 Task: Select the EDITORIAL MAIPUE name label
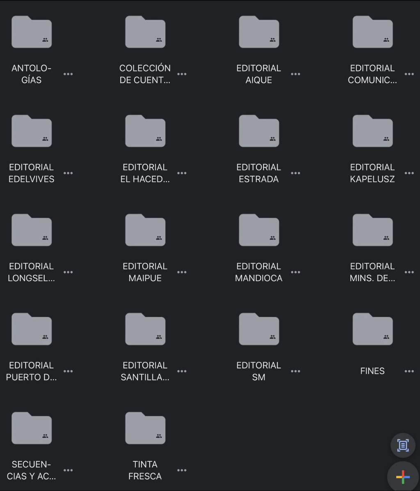coord(145,272)
